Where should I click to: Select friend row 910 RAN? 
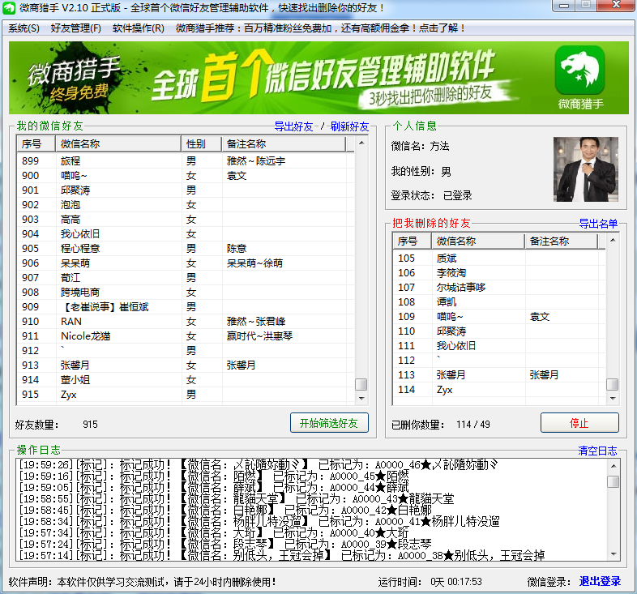(186, 322)
